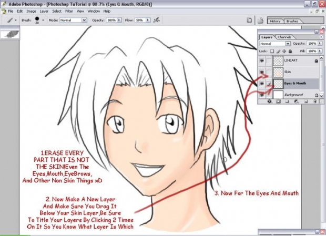Select the LINEART layer name
This screenshot has height=236, width=326.
(x=291, y=60)
